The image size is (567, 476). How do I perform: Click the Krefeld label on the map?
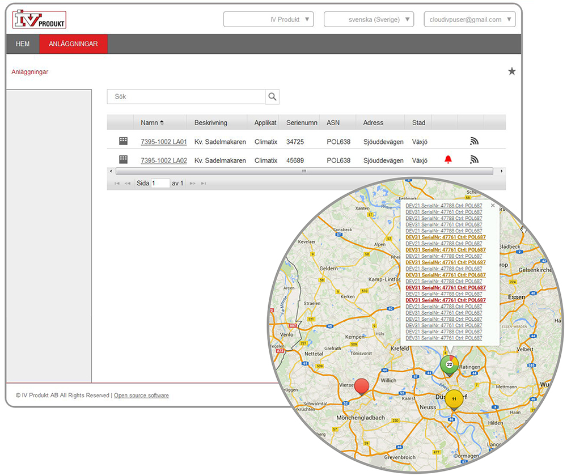pos(400,348)
